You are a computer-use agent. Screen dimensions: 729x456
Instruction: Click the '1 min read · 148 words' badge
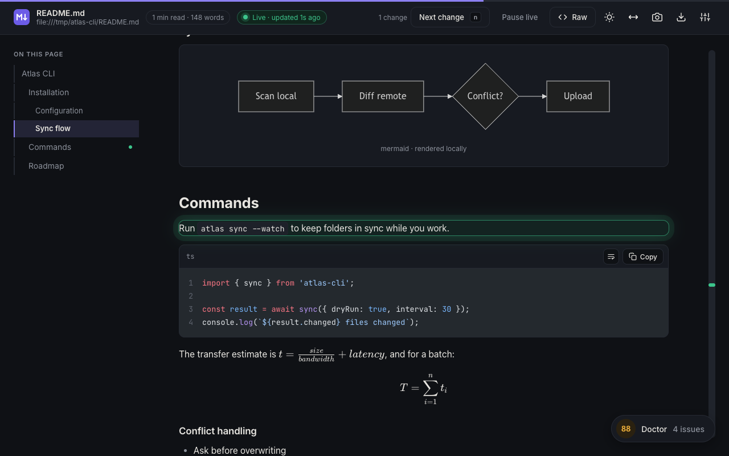click(188, 17)
